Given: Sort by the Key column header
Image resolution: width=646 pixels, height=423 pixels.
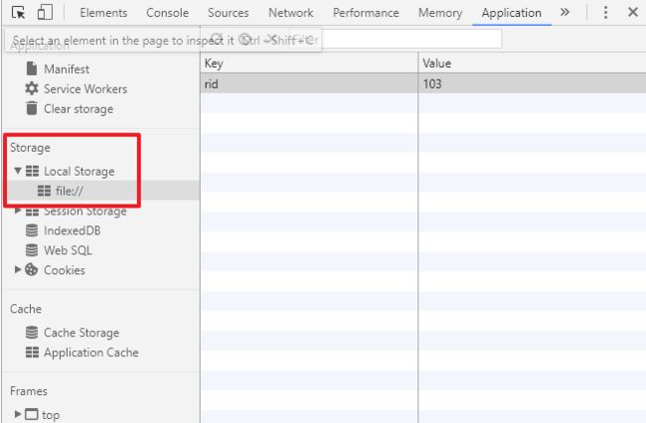Looking at the screenshot, I should pos(309,63).
